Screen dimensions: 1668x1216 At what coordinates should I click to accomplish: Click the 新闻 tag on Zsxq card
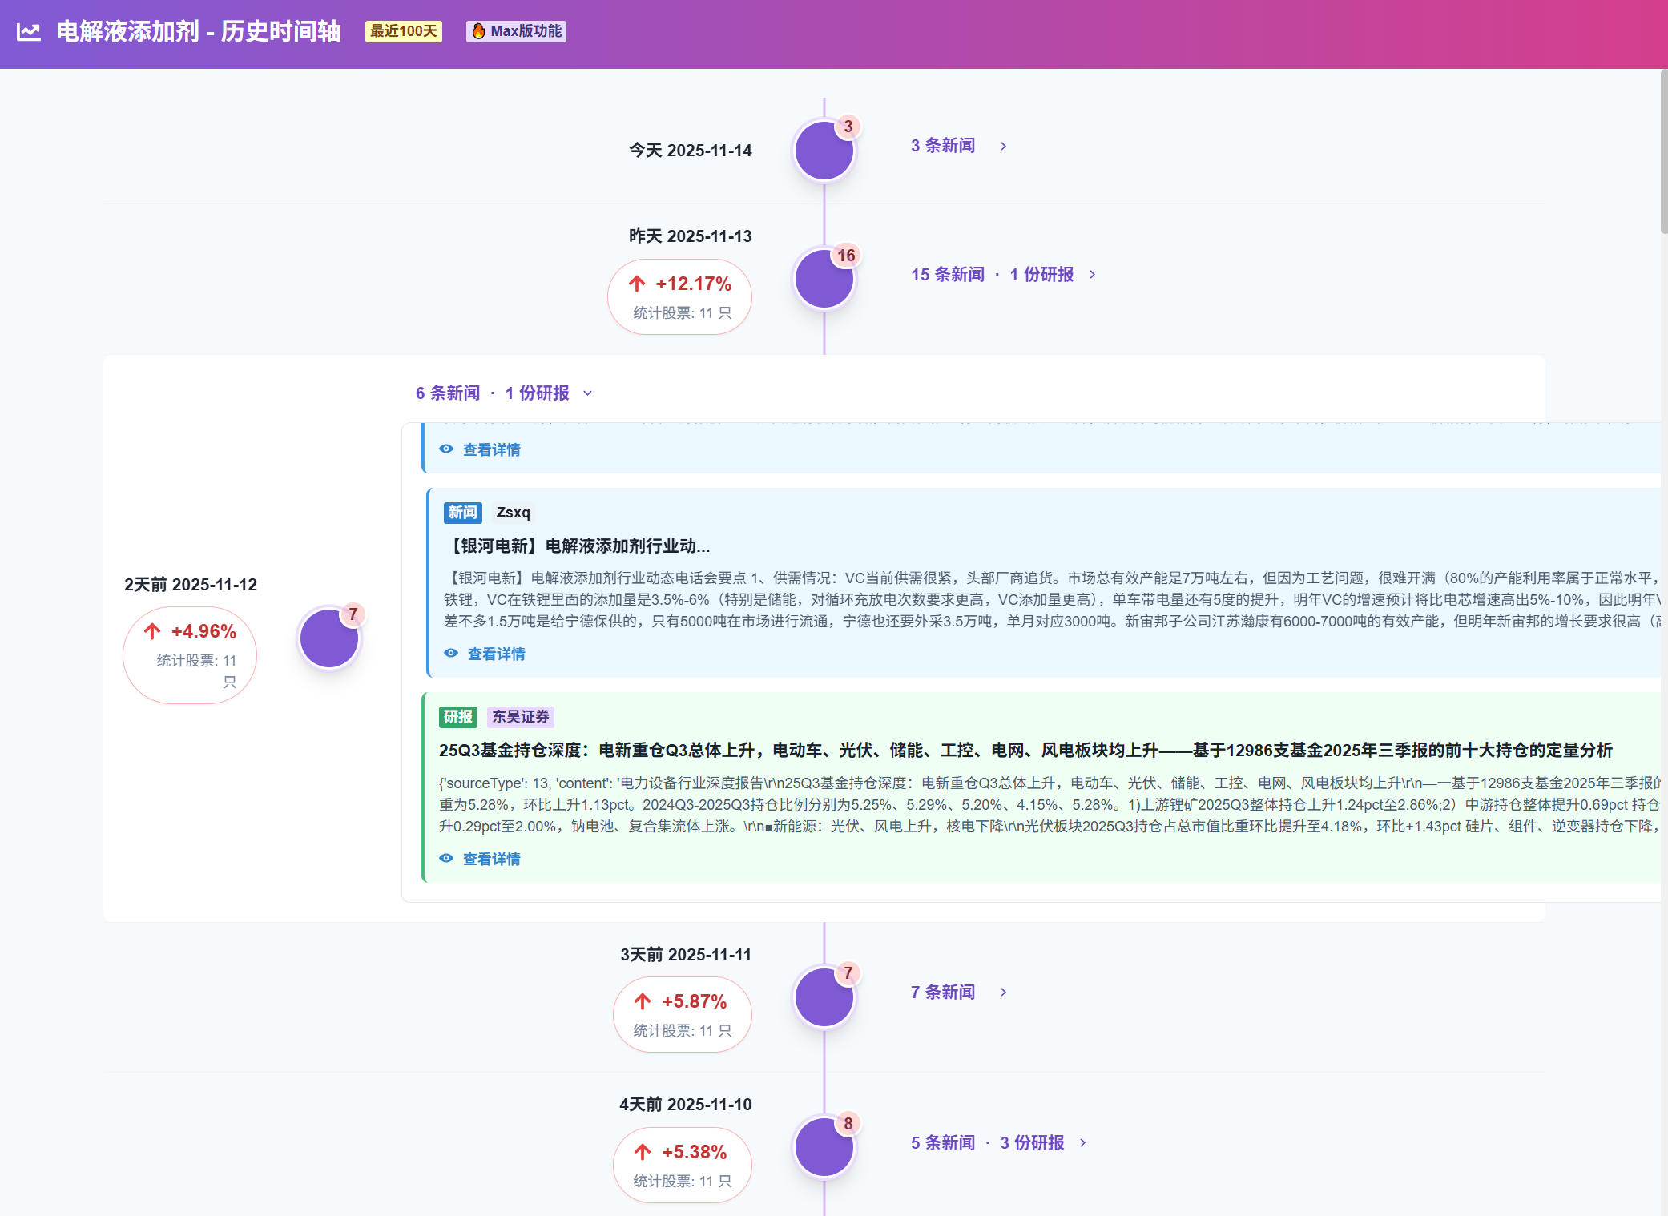tap(462, 513)
